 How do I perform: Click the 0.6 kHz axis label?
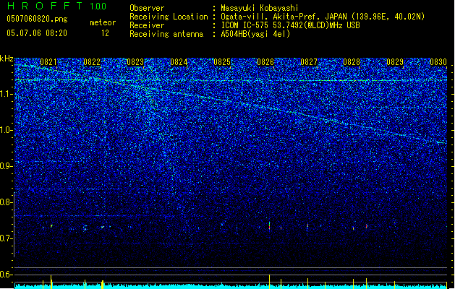(x=7, y=275)
